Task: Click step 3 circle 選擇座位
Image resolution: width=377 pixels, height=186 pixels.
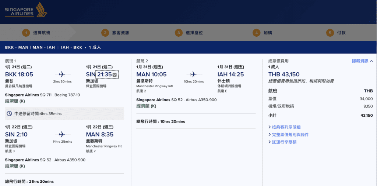Action: coord(179,33)
